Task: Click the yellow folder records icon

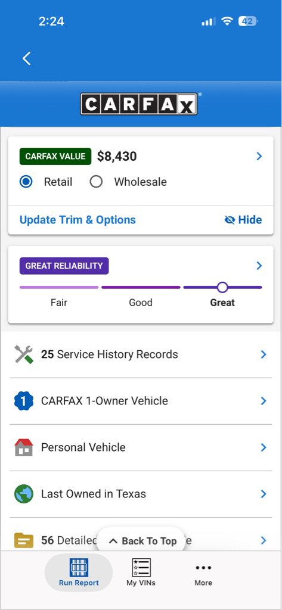Action: click(24, 541)
